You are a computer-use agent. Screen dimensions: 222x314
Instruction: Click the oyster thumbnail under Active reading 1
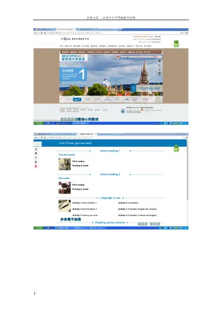tap(64, 164)
